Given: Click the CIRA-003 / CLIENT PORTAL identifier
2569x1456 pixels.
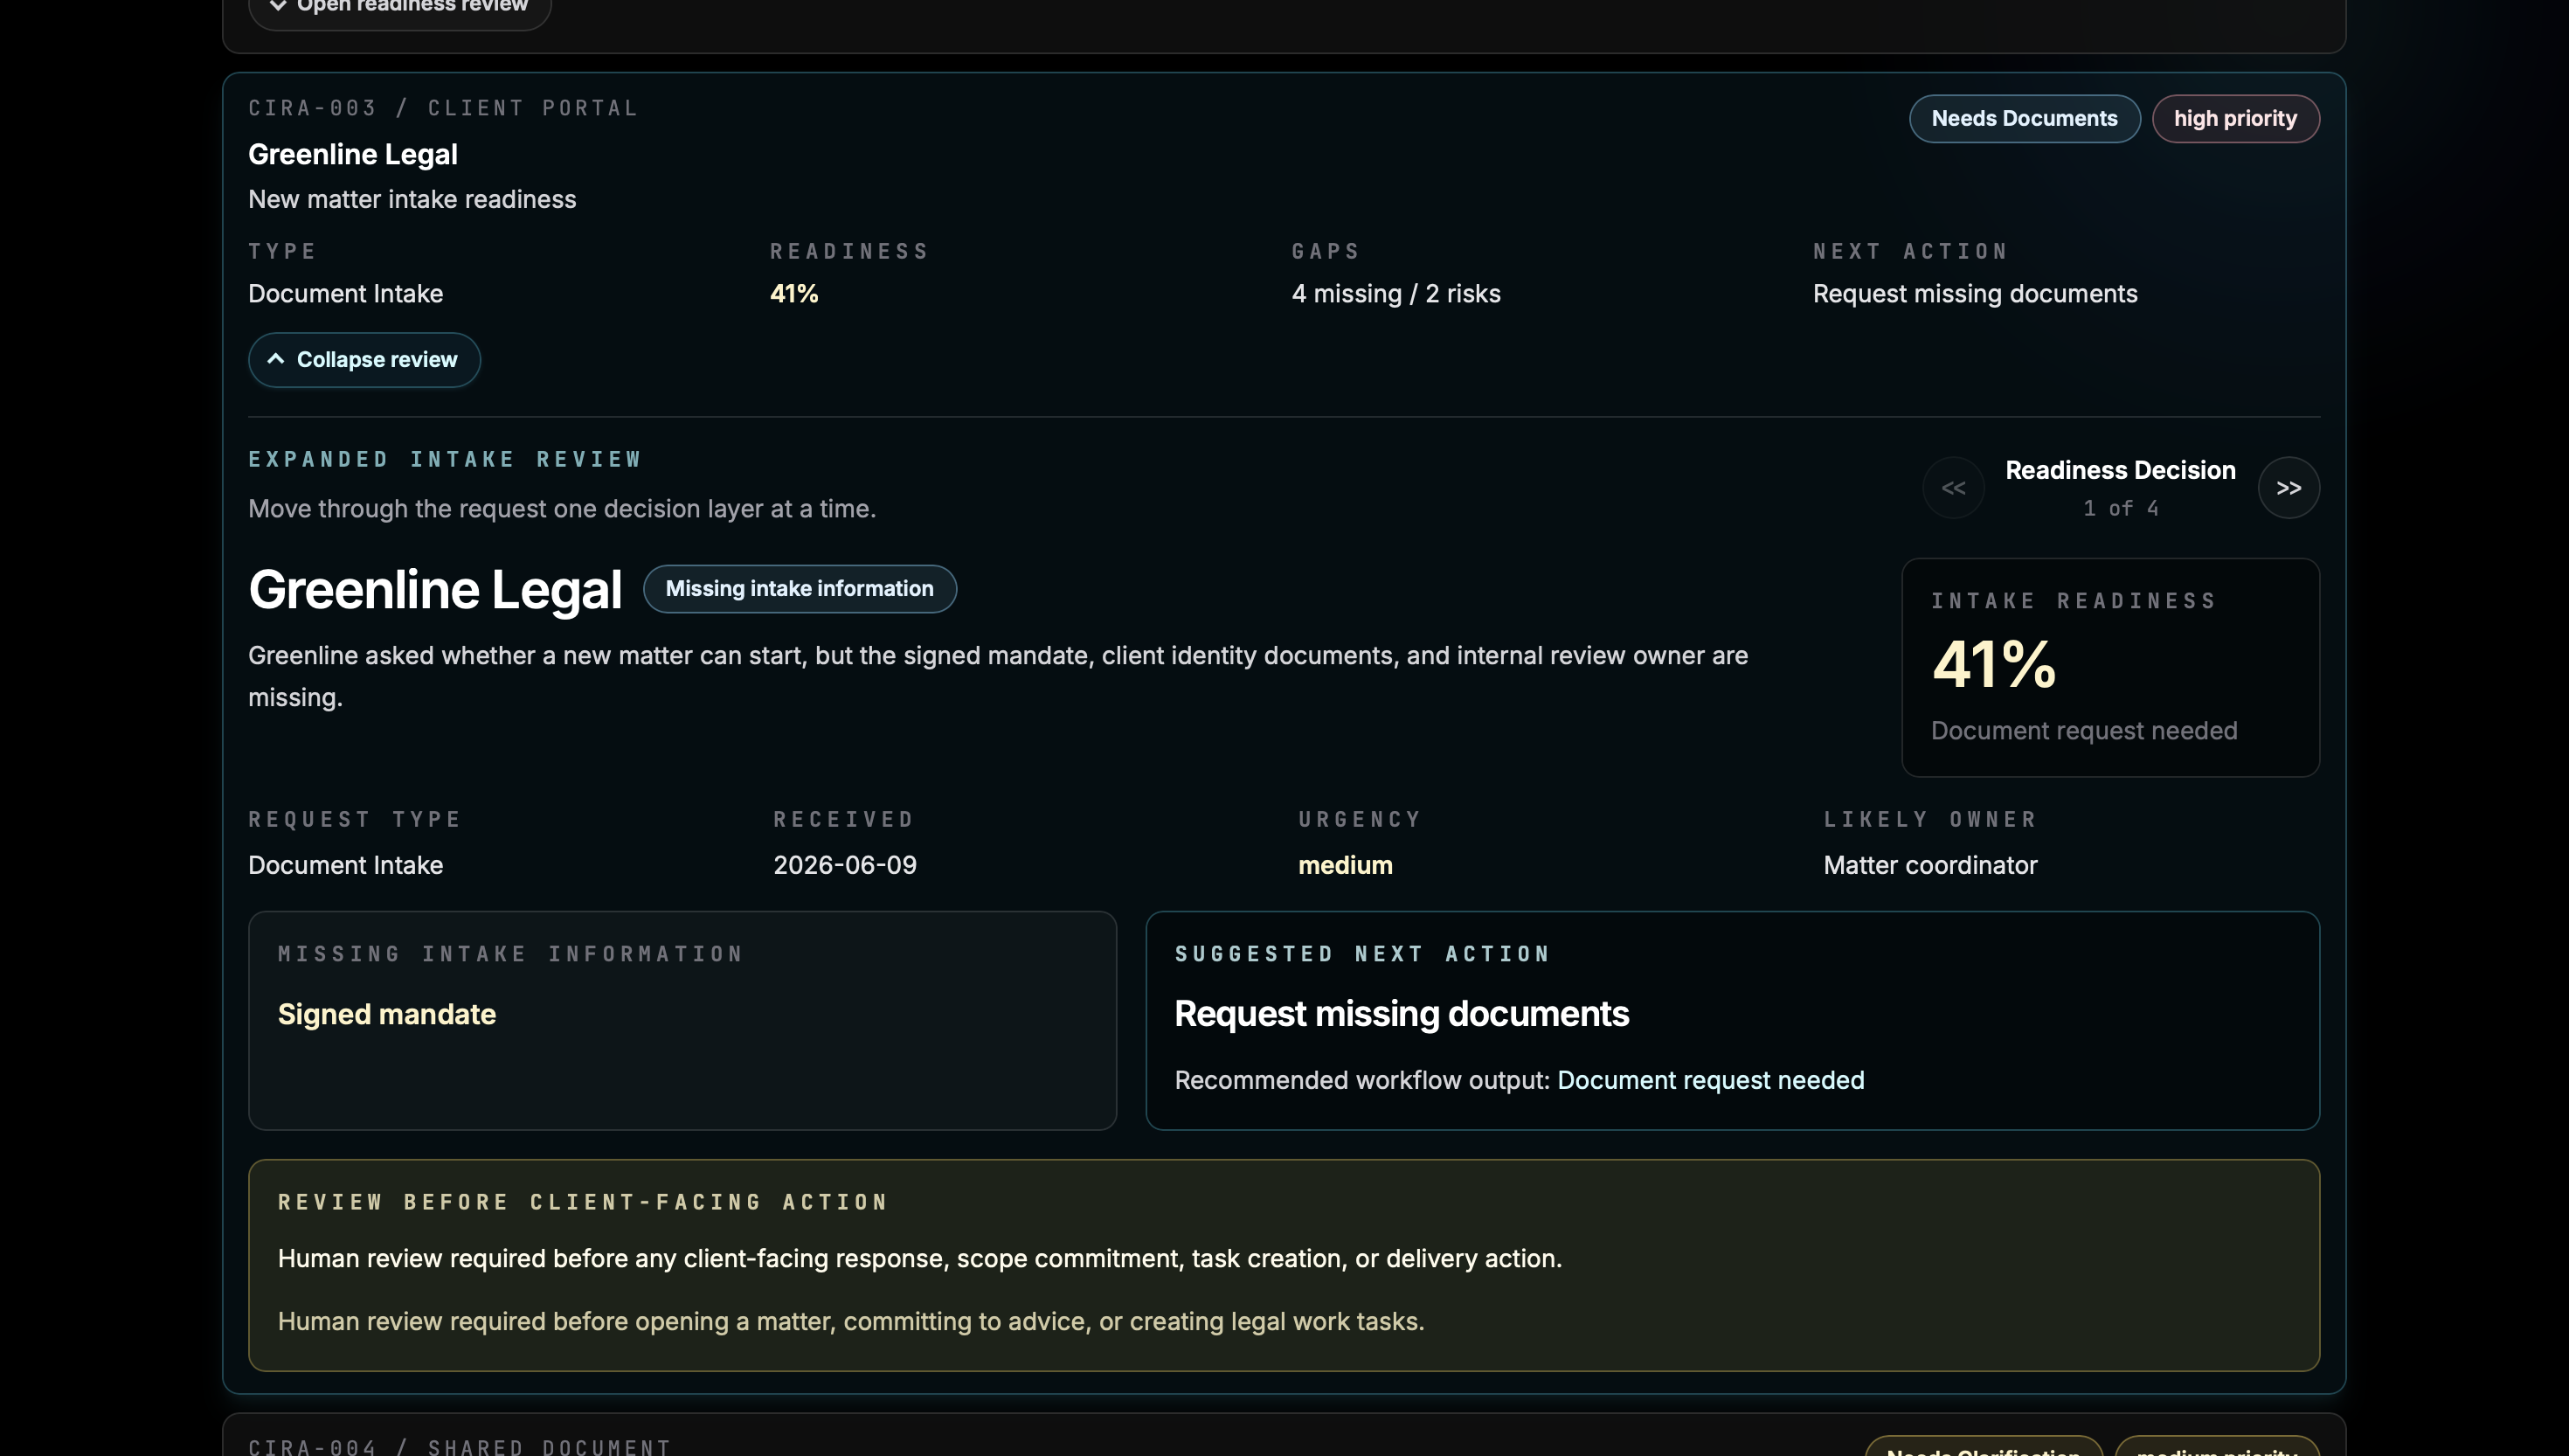Looking at the screenshot, I should pos(443,108).
